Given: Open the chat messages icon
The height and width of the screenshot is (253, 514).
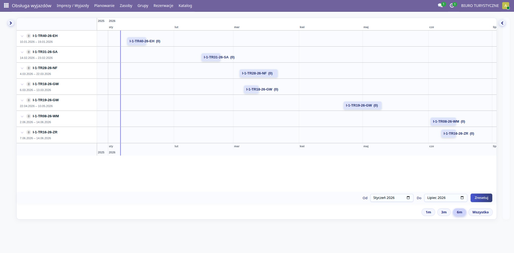Looking at the screenshot, I should click(440, 6).
